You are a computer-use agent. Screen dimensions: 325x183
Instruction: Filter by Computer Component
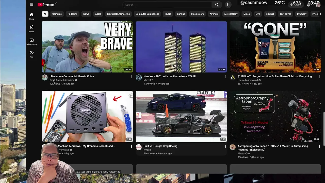pos(147,14)
